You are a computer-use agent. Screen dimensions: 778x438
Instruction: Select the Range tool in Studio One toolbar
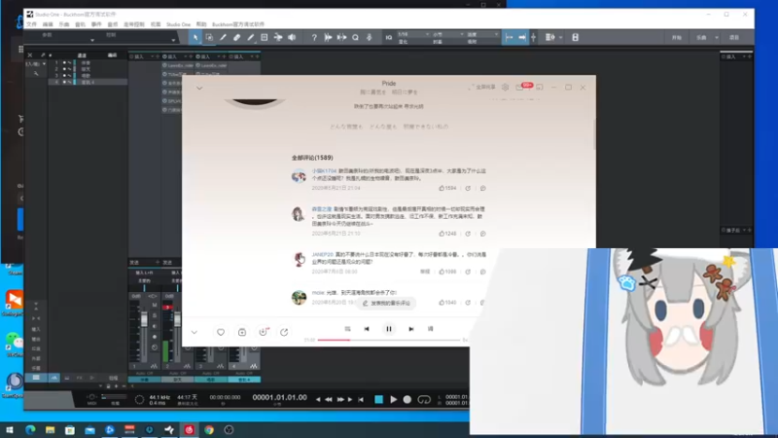coord(209,37)
